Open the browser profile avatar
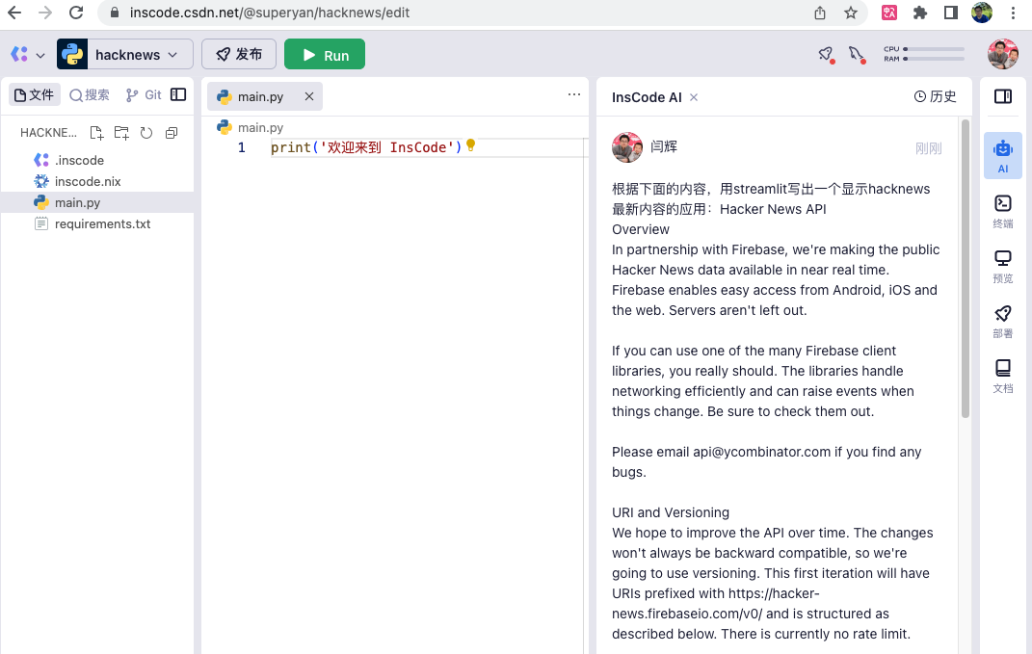Viewport: 1032px width, 654px height. 982,13
